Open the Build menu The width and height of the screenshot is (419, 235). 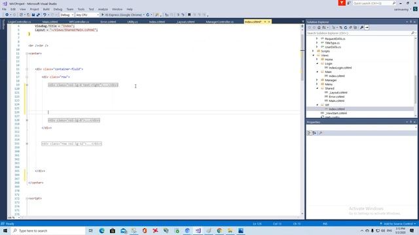pyautogui.click(x=46, y=9)
